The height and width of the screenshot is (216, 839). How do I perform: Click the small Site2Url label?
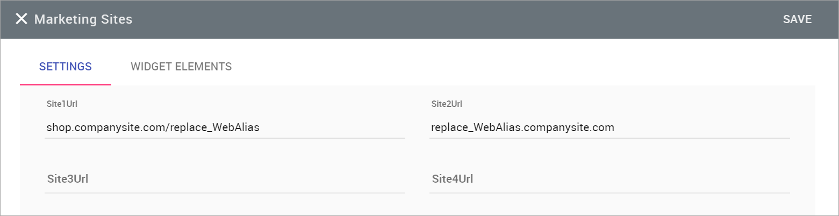click(x=447, y=104)
